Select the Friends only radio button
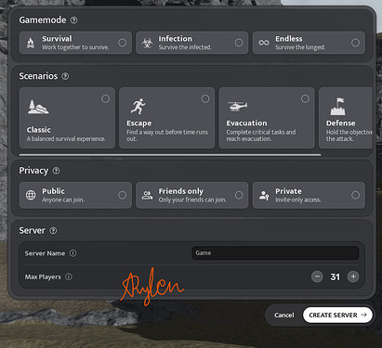Image resolution: width=382 pixels, height=348 pixels. (x=239, y=195)
